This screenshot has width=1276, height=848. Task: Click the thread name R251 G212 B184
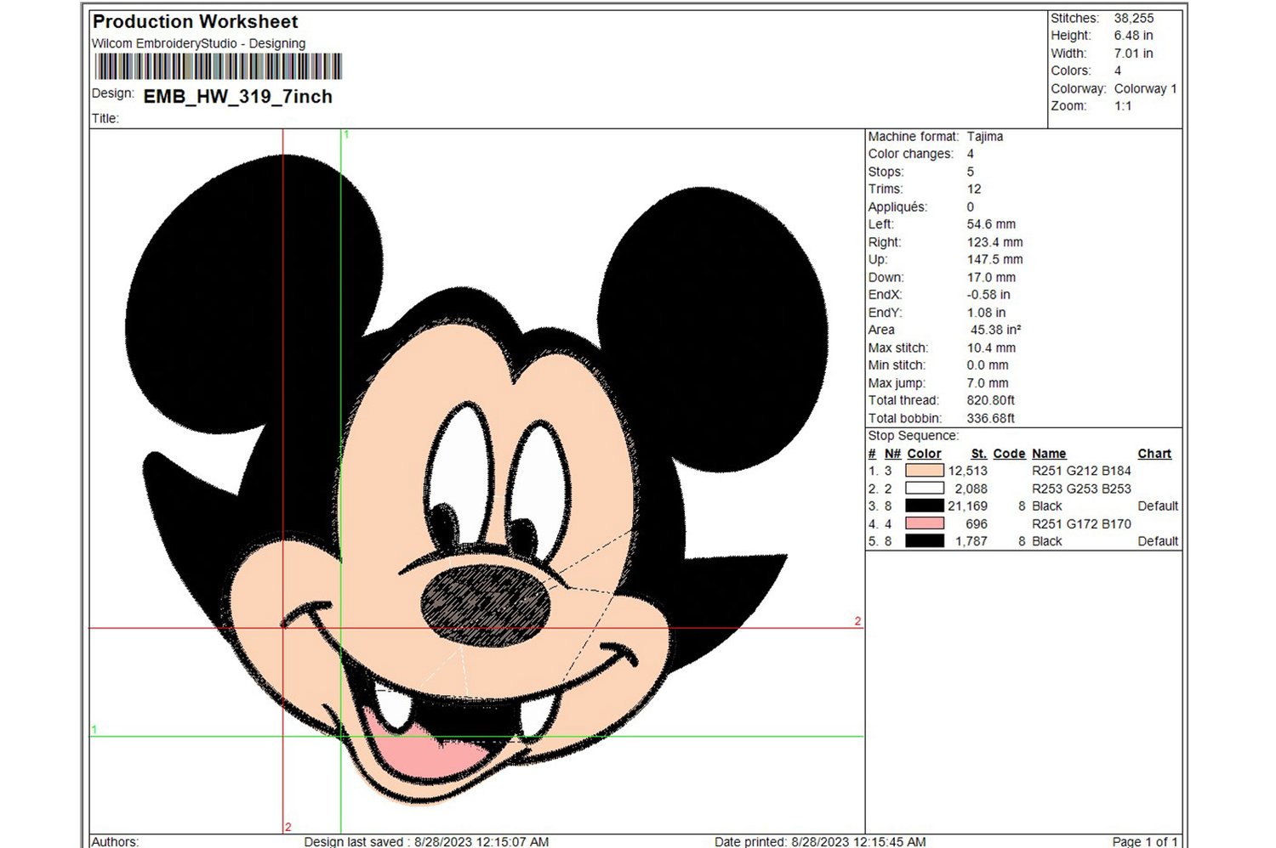tap(1082, 471)
